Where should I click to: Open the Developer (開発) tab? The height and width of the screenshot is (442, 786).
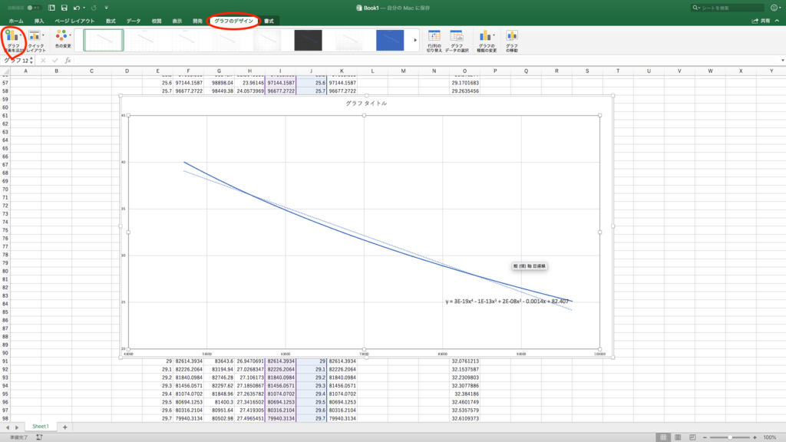[197, 21]
